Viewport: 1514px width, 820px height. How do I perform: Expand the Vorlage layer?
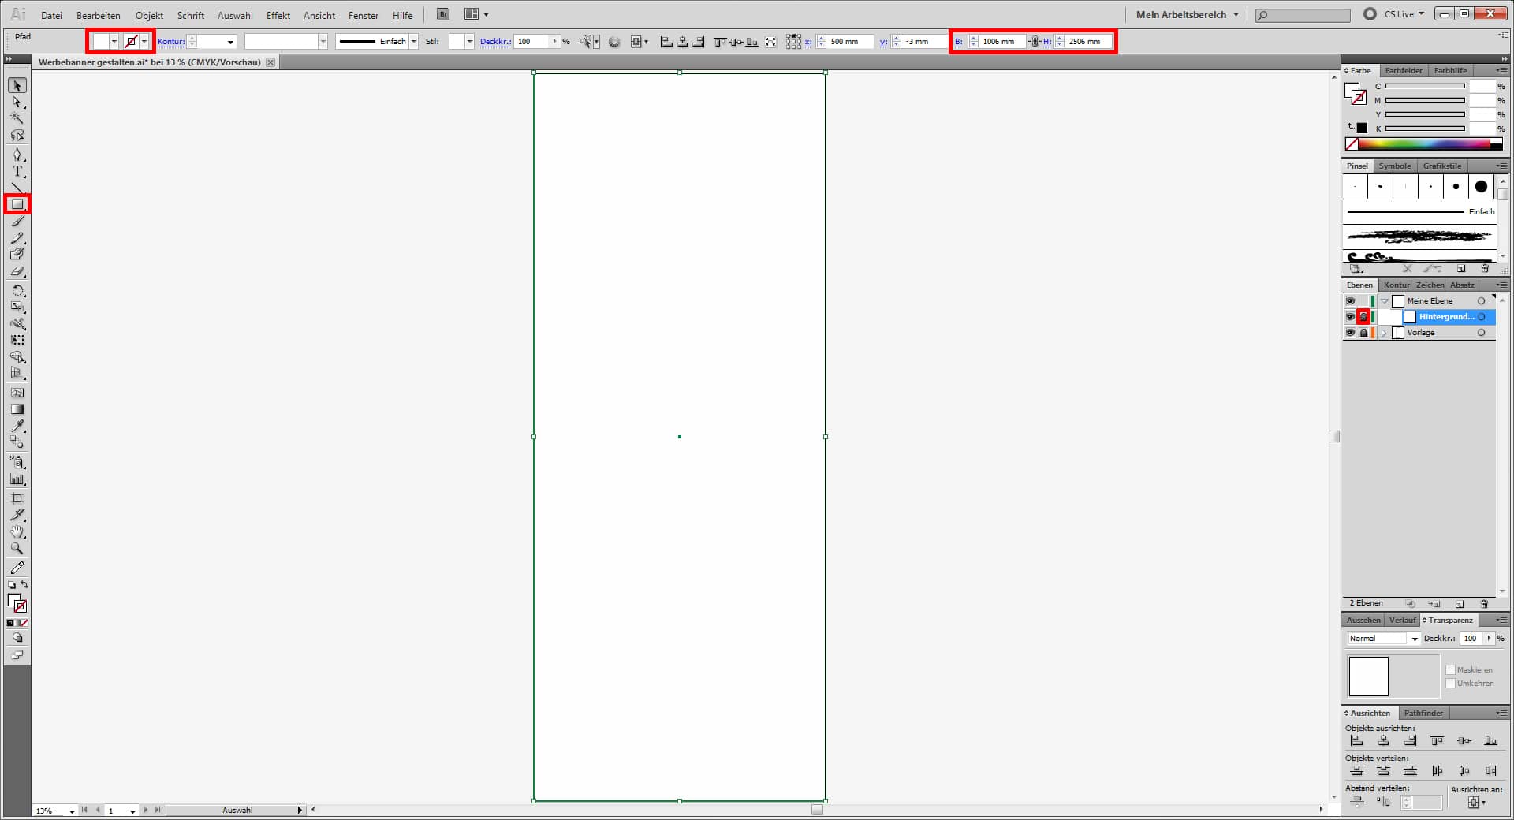click(1384, 333)
